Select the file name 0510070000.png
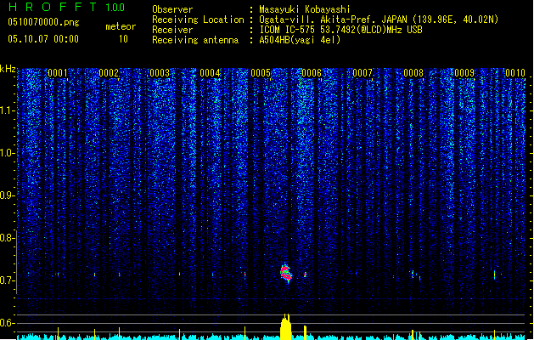Image resolution: width=534 pixels, height=340 pixels. [43, 22]
